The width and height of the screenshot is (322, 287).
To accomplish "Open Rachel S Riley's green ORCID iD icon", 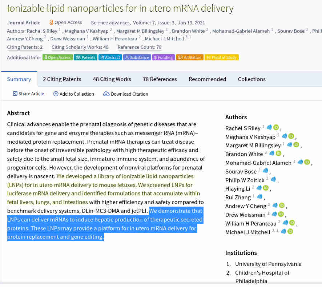I will (x=276, y=127).
